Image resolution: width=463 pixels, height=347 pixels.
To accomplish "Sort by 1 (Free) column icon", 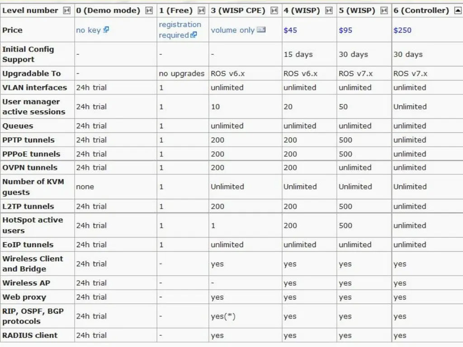I will tap(201, 11).
